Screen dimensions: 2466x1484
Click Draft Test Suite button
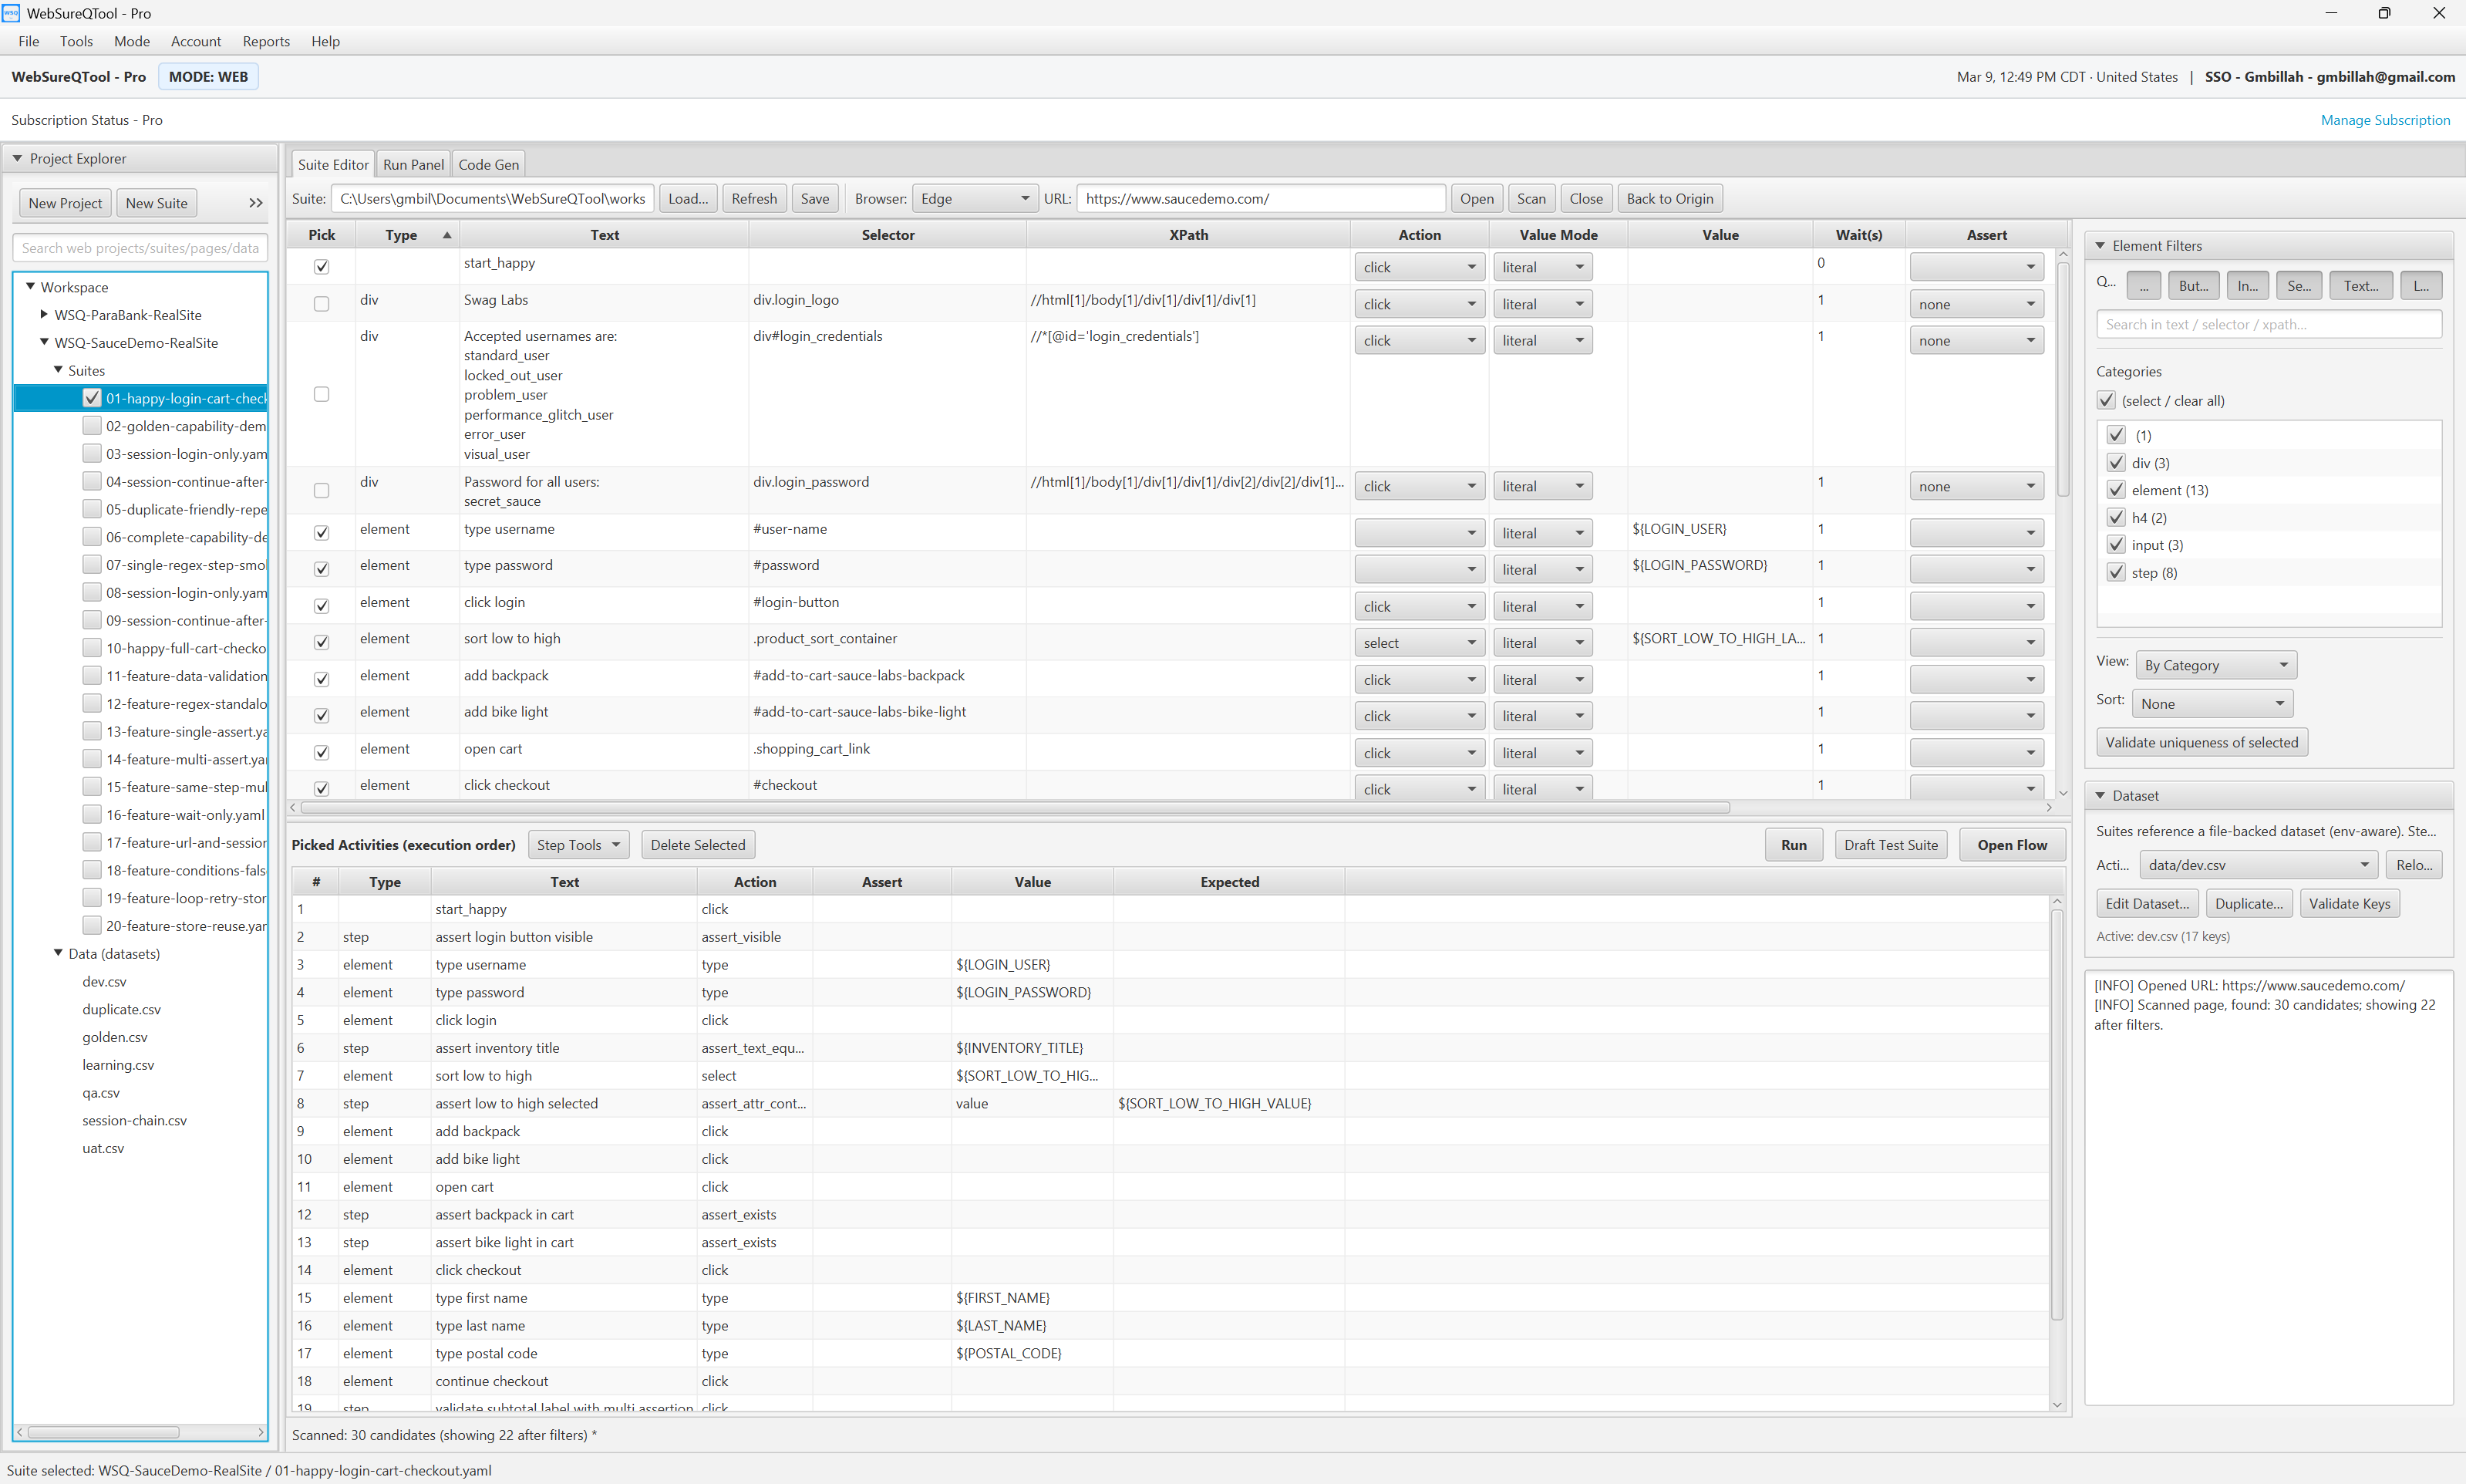(x=1890, y=845)
